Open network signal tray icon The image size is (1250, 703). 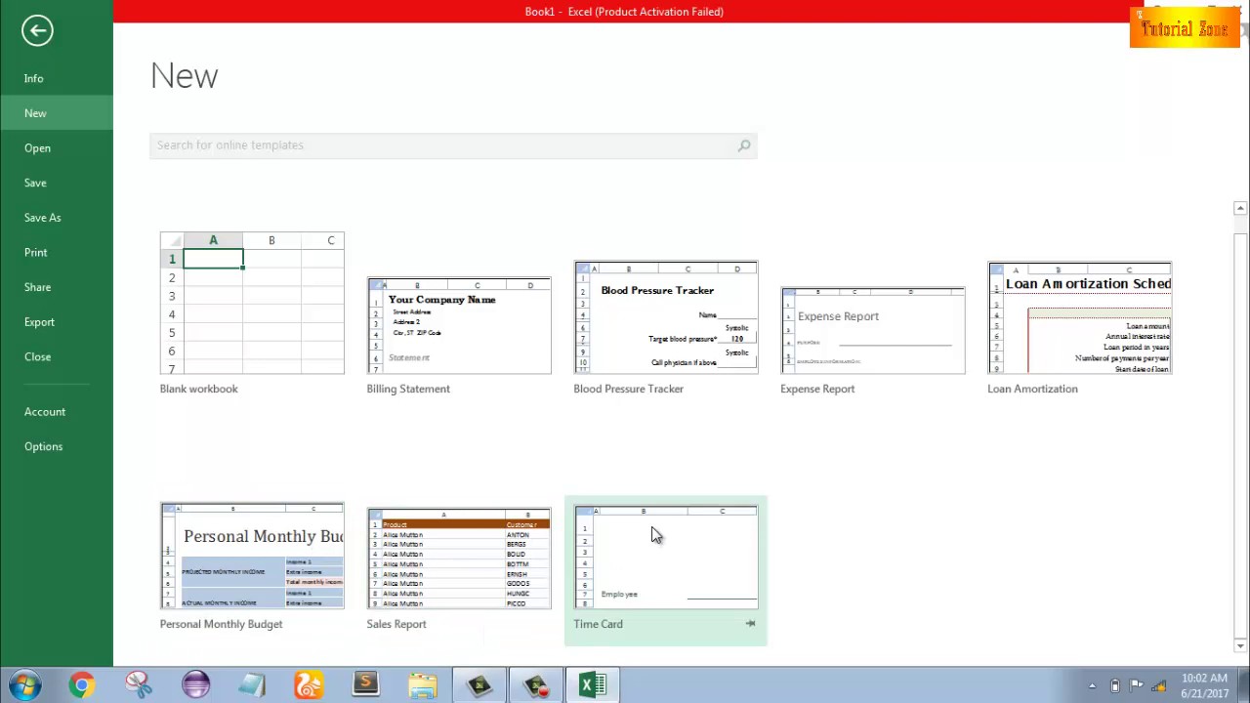(1159, 685)
